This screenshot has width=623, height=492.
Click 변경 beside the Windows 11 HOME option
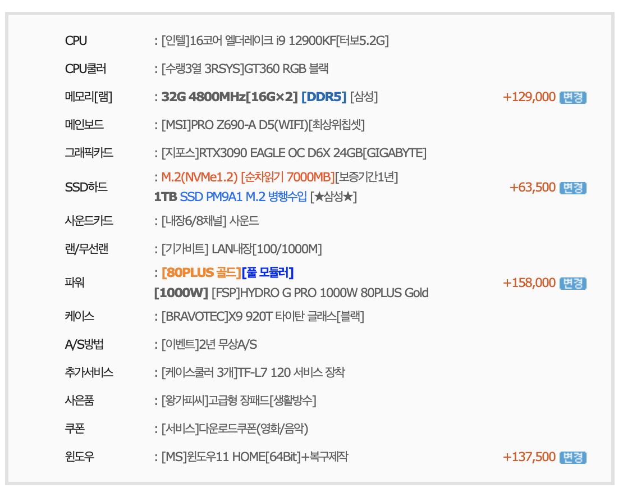point(572,457)
